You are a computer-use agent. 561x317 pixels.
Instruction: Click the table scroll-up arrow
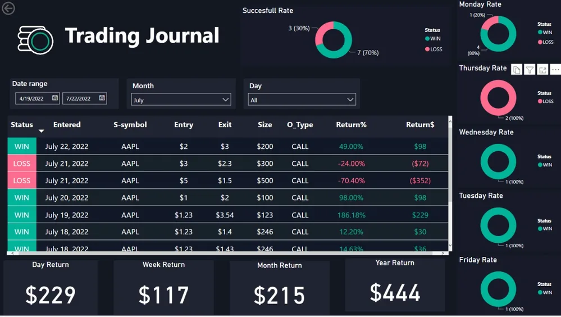450,121
